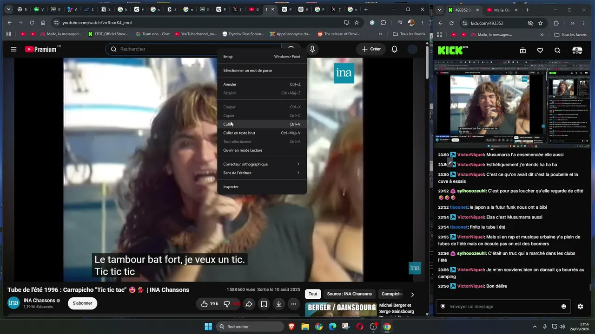Open Kick favorites heart icon
Screen dimensions: 595x334
click(540, 51)
